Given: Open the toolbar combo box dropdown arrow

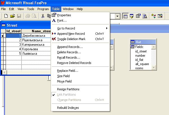Looking at the screenshot, I should (117, 16).
